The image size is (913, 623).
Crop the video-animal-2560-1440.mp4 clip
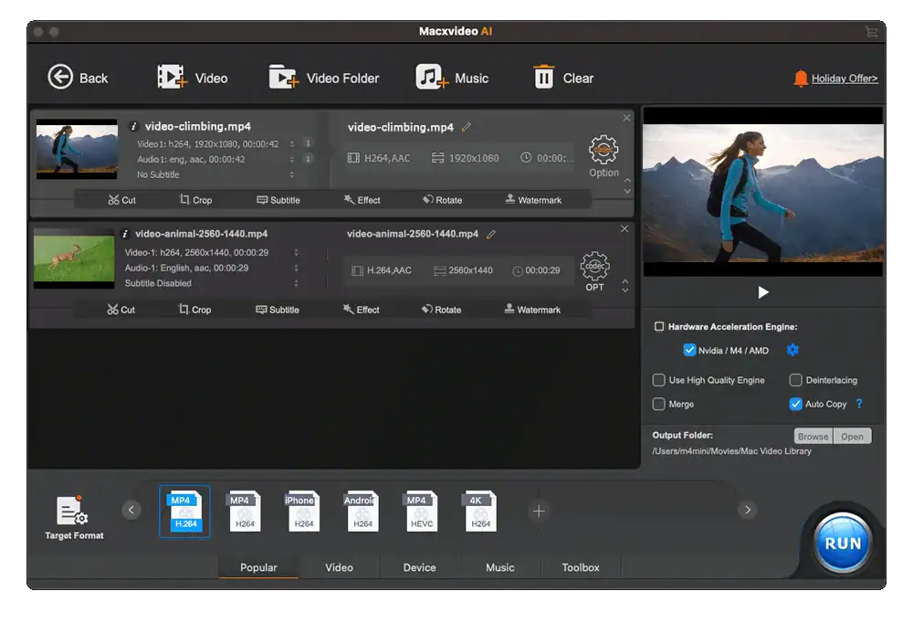pyautogui.click(x=194, y=310)
